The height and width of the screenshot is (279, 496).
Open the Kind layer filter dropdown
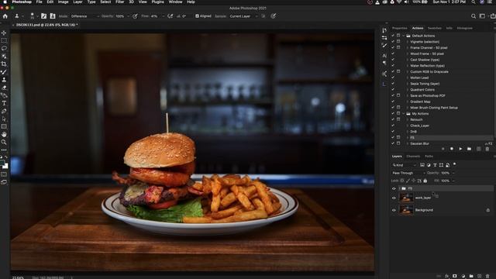pos(405,165)
